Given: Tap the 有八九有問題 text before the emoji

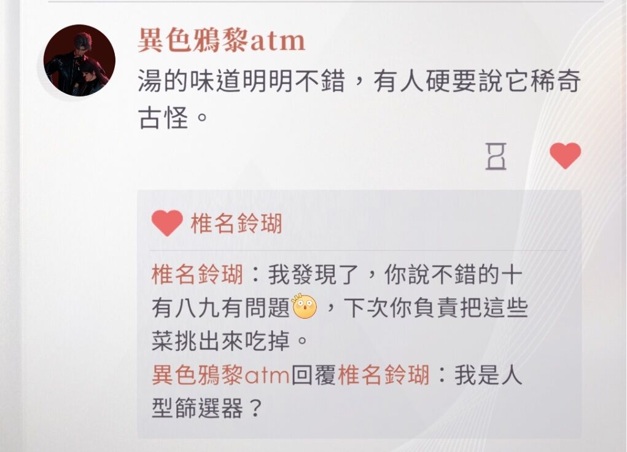Looking at the screenshot, I should pyautogui.click(x=220, y=308).
